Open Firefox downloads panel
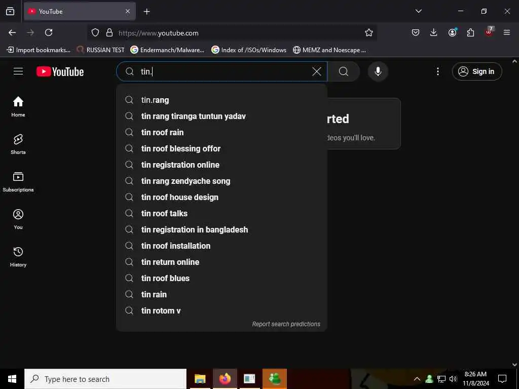This screenshot has width=519, height=389. [434, 32]
